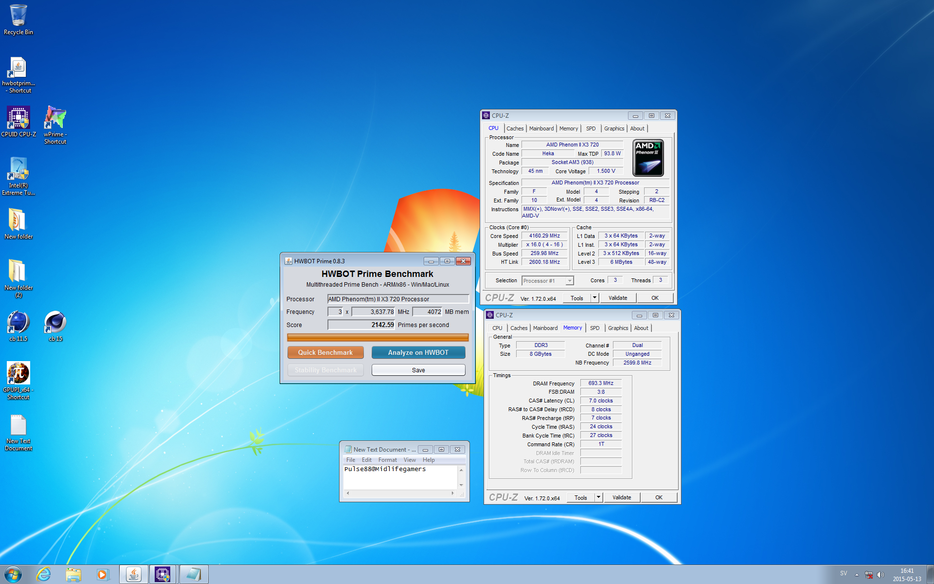Select the CPUID CPU-Z desktop icon
The width and height of the screenshot is (934, 584).
[18, 122]
